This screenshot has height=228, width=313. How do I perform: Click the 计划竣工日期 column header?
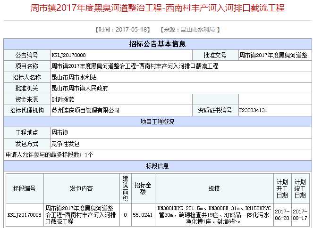300,188
